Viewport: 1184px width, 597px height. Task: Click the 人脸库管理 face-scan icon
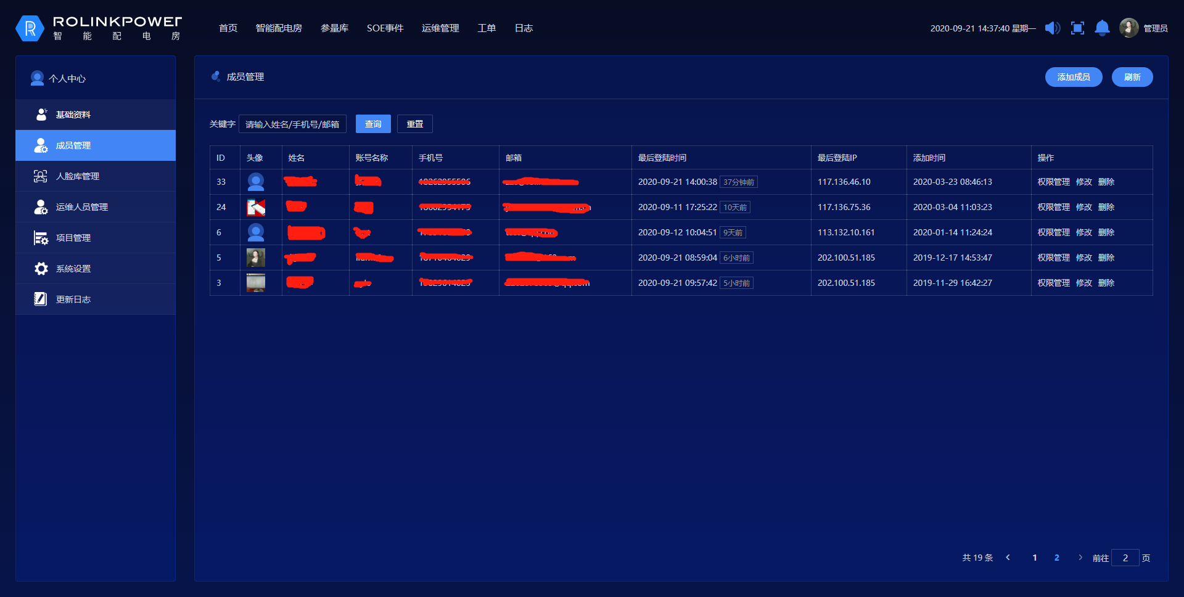41,176
